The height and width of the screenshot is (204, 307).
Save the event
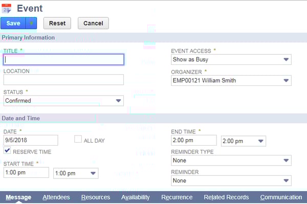[13, 23]
